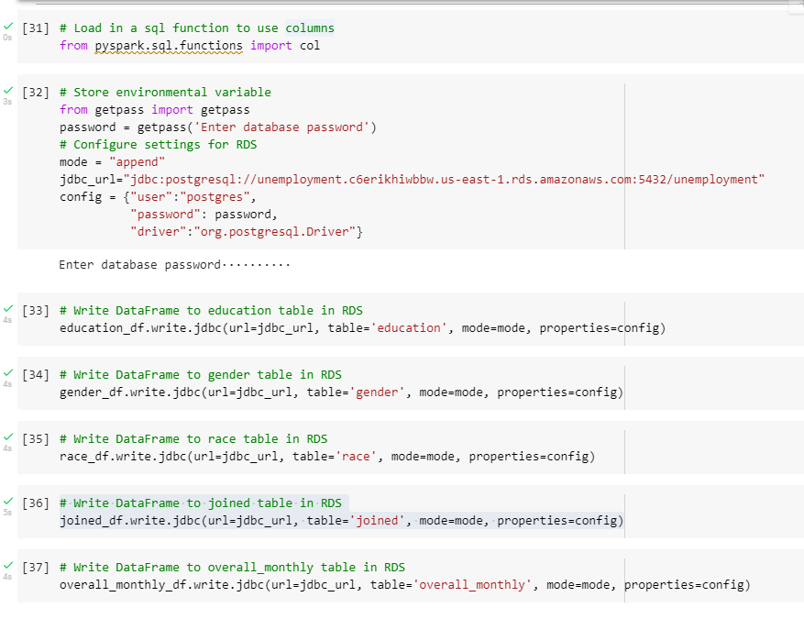Run cell via [35] execution counter

pyautogui.click(x=36, y=439)
